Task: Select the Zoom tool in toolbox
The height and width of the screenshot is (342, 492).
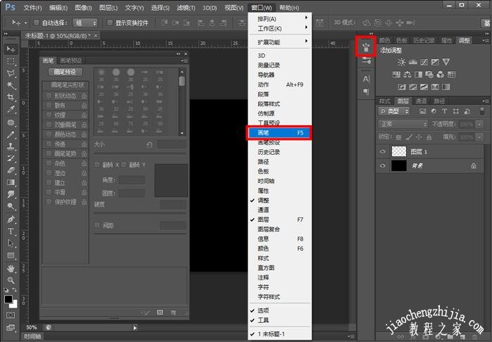Action: point(11,280)
